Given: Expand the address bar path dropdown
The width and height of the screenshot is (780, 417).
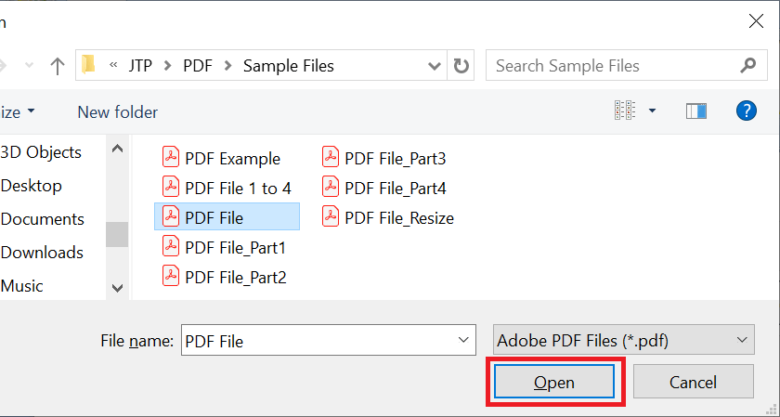Looking at the screenshot, I should point(434,66).
